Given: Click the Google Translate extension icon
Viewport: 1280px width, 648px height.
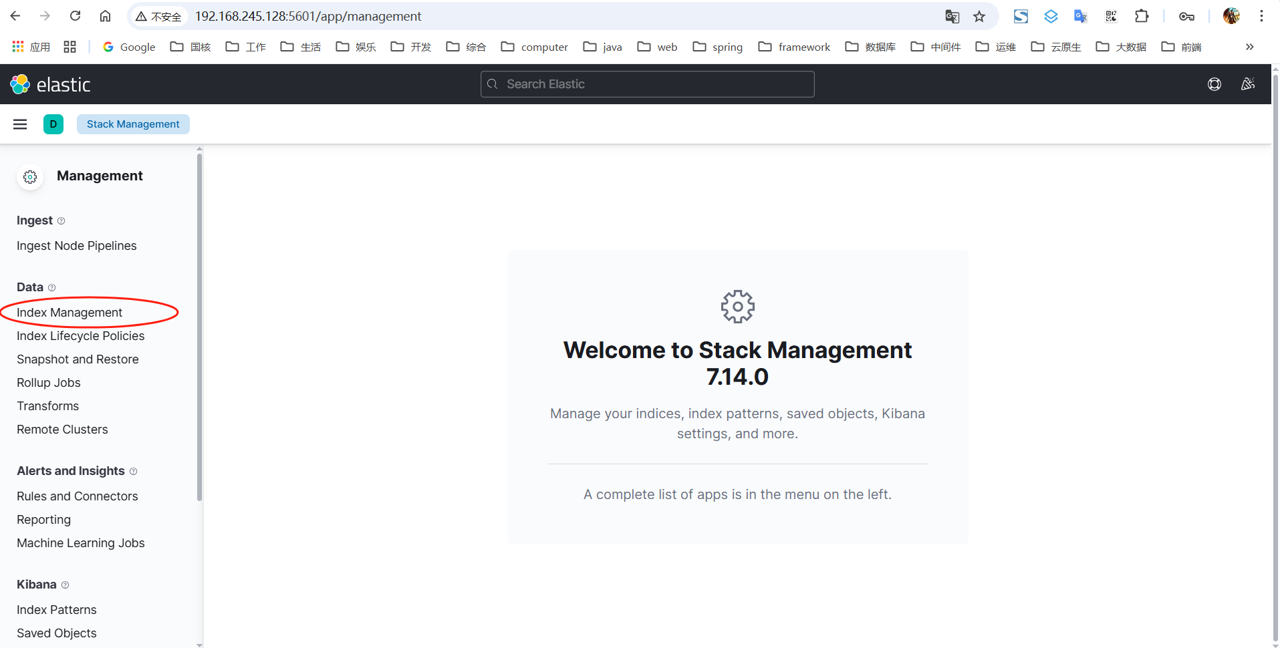Looking at the screenshot, I should 1080,16.
